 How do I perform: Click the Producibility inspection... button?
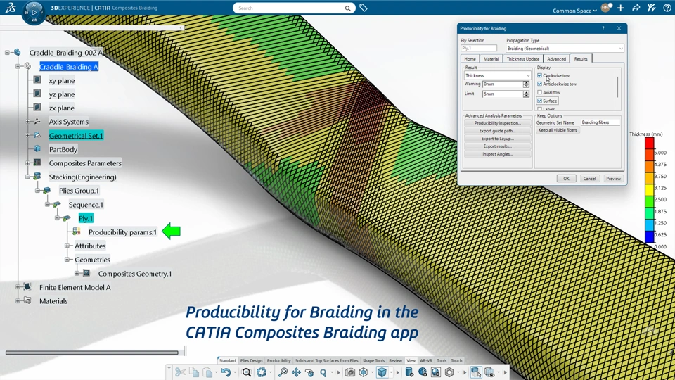497,123
